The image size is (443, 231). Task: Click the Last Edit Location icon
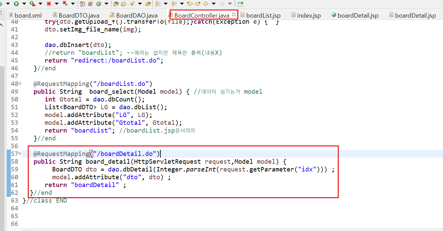(x=190, y=4)
